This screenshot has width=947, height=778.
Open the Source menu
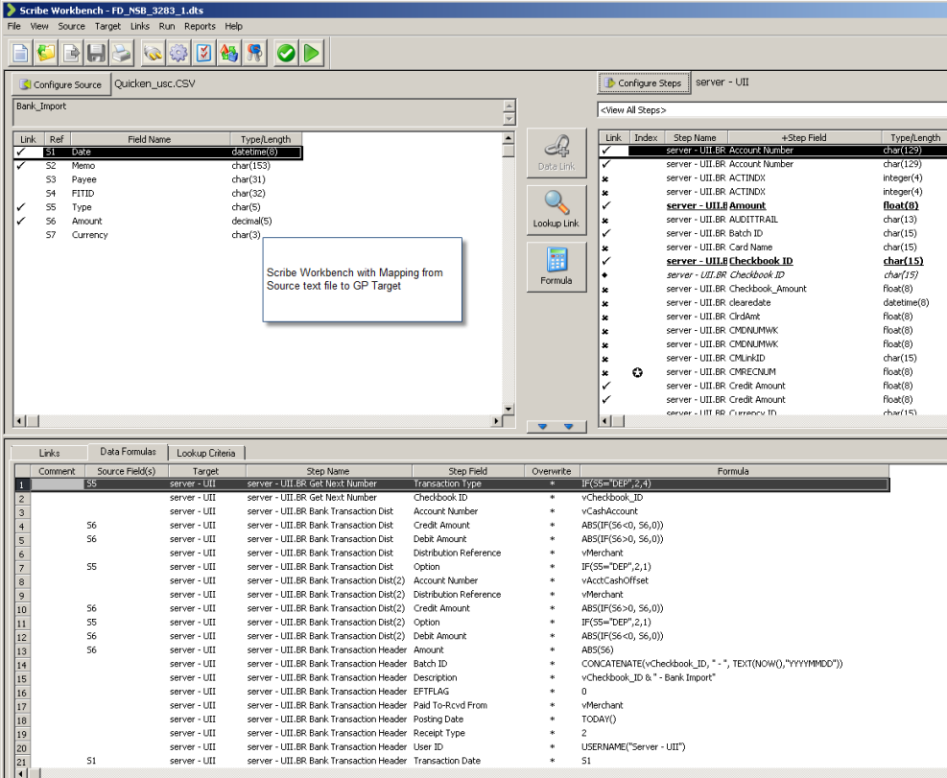click(71, 26)
